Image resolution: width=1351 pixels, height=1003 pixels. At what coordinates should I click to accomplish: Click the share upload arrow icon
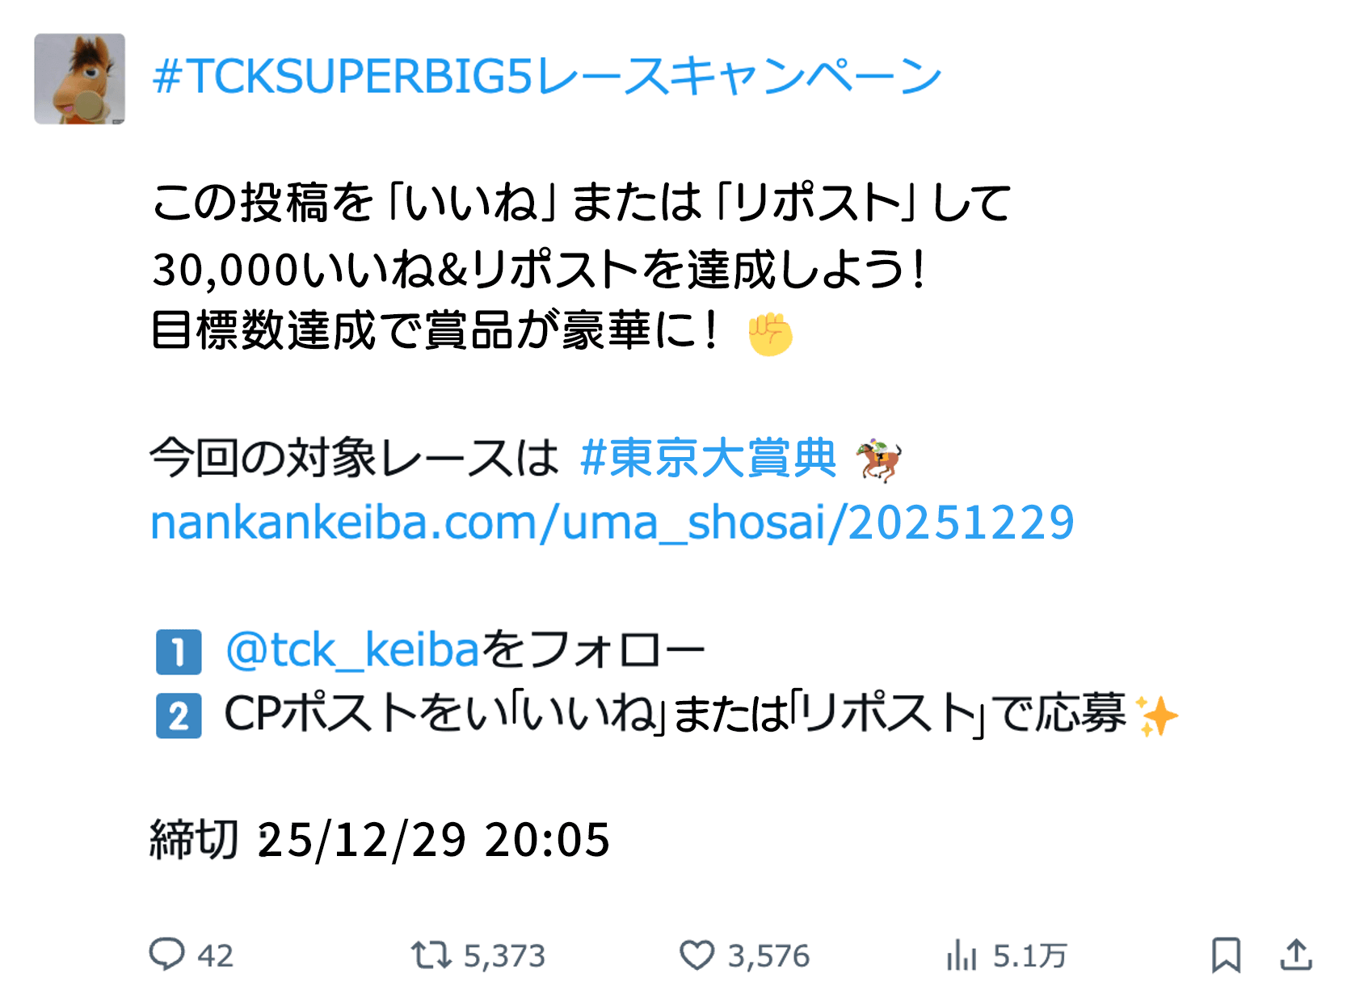click(x=1296, y=955)
